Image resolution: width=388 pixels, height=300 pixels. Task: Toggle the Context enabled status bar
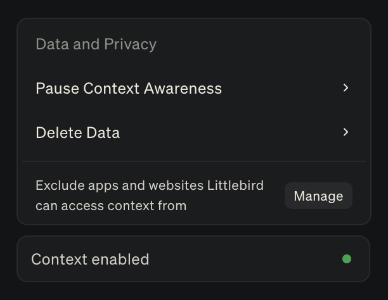[193, 259]
